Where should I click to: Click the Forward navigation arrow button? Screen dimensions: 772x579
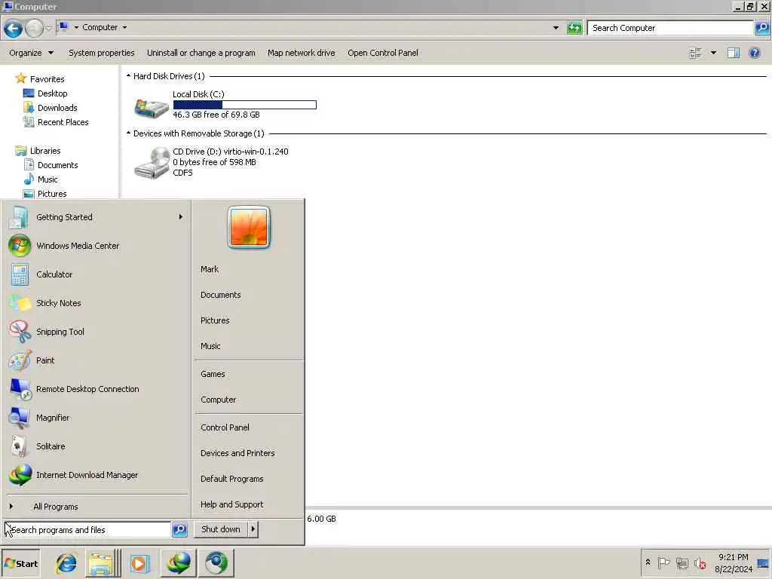tap(33, 28)
